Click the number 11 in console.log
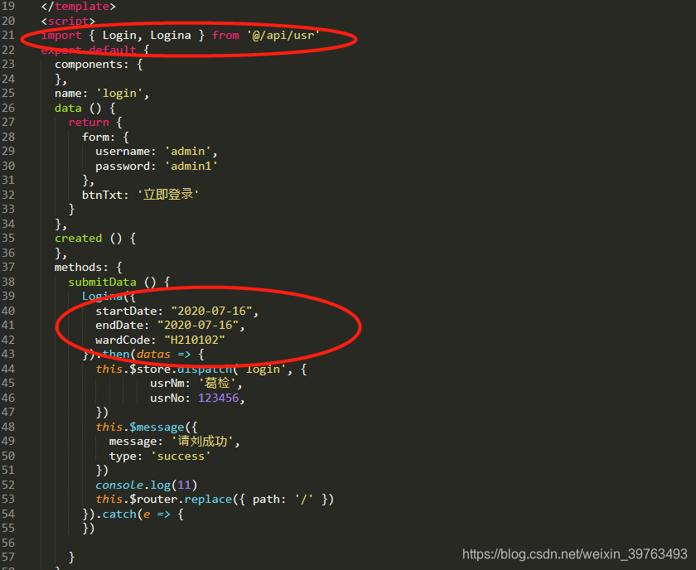The height and width of the screenshot is (570, 696). point(184,485)
